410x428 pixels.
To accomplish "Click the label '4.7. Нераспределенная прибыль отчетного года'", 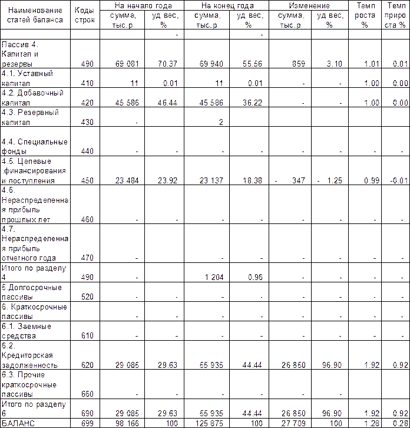I will click(x=35, y=243).
